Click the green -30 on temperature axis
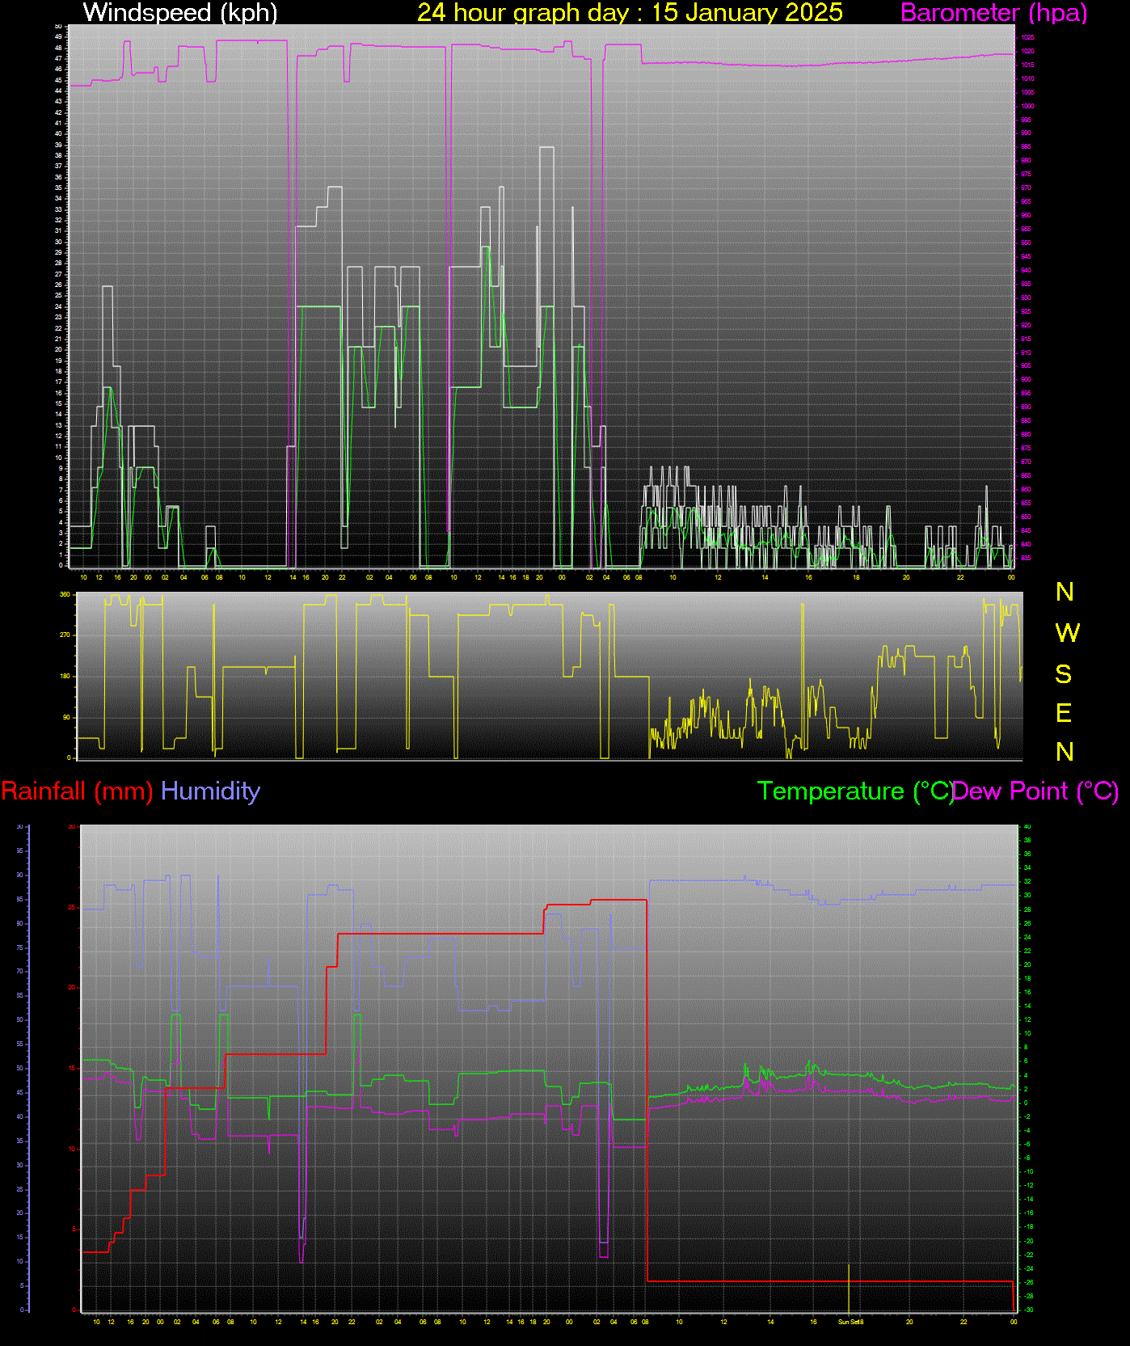This screenshot has height=1346, width=1130. click(1028, 1310)
